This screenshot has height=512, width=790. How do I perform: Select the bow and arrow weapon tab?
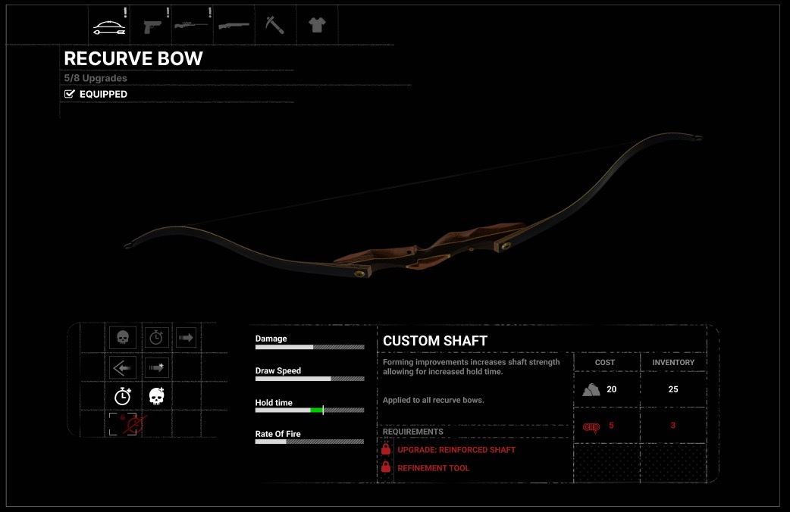pyautogui.click(x=109, y=28)
